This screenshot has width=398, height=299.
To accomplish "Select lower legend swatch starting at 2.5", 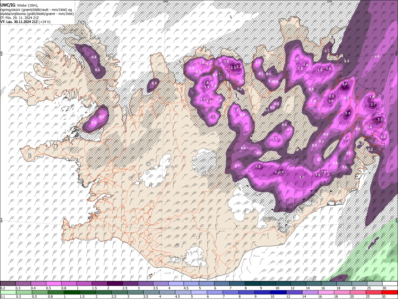I will coord(119,292).
